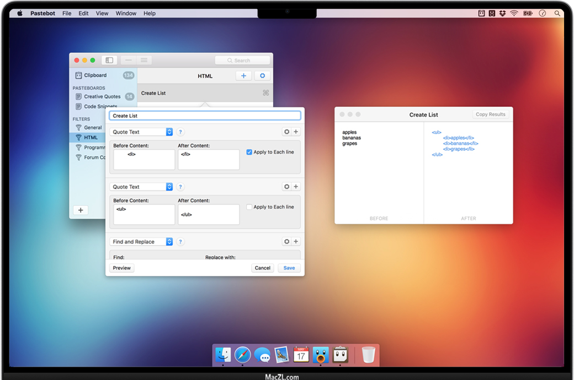574x380 pixels.
Task: Open gear options for Find and Replace
Action: coord(286,242)
